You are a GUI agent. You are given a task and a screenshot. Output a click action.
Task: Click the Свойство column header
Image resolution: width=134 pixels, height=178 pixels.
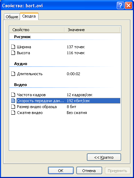pos(37,30)
